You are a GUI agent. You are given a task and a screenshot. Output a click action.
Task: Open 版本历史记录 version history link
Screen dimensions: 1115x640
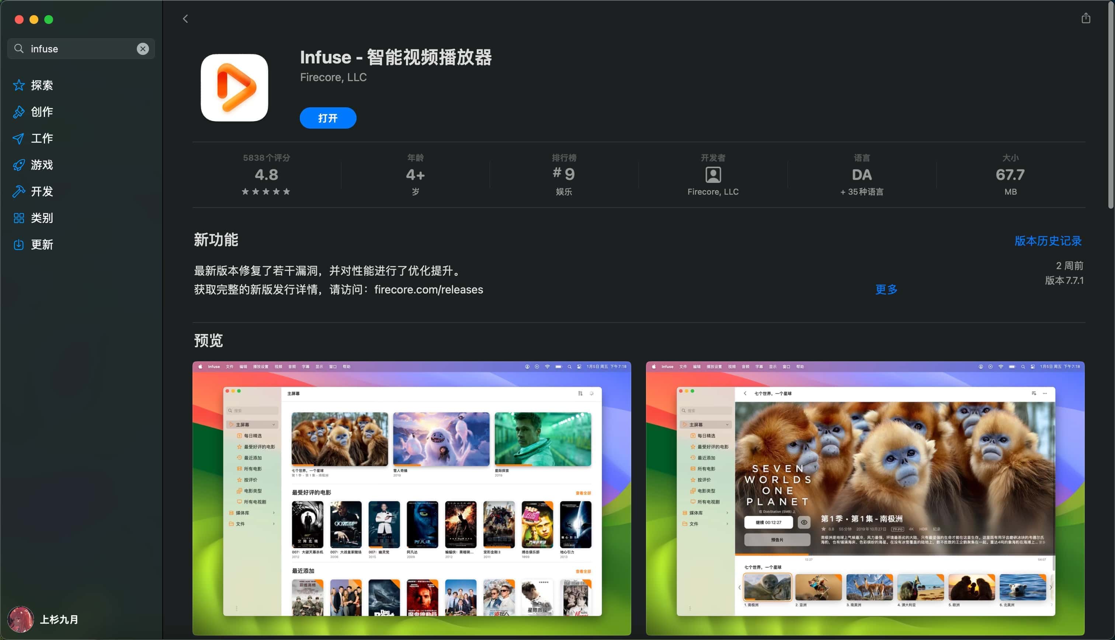(1048, 241)
